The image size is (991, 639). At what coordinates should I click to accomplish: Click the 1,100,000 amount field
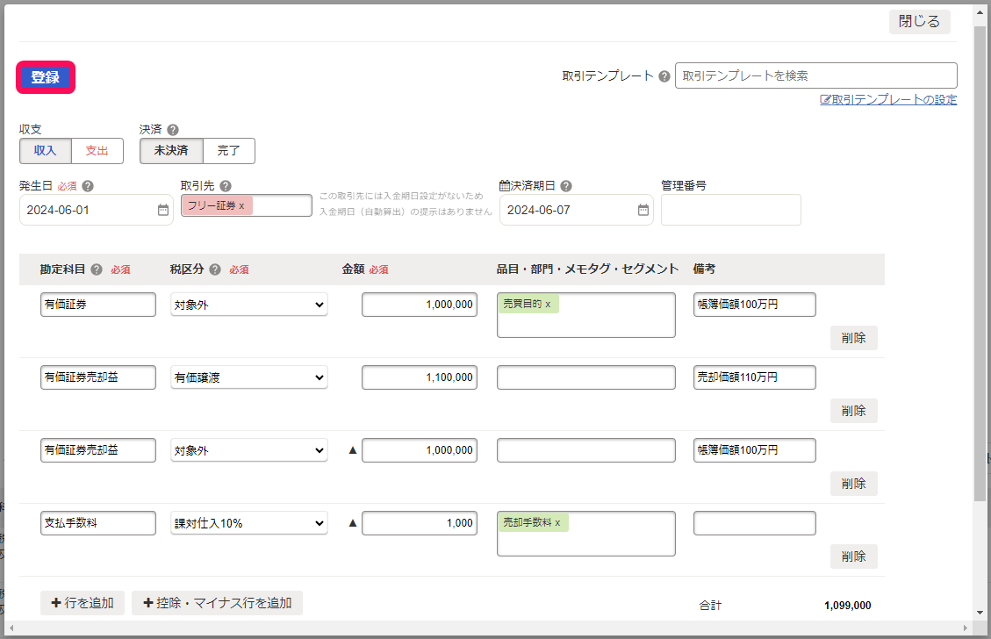[x=420, y=377]
